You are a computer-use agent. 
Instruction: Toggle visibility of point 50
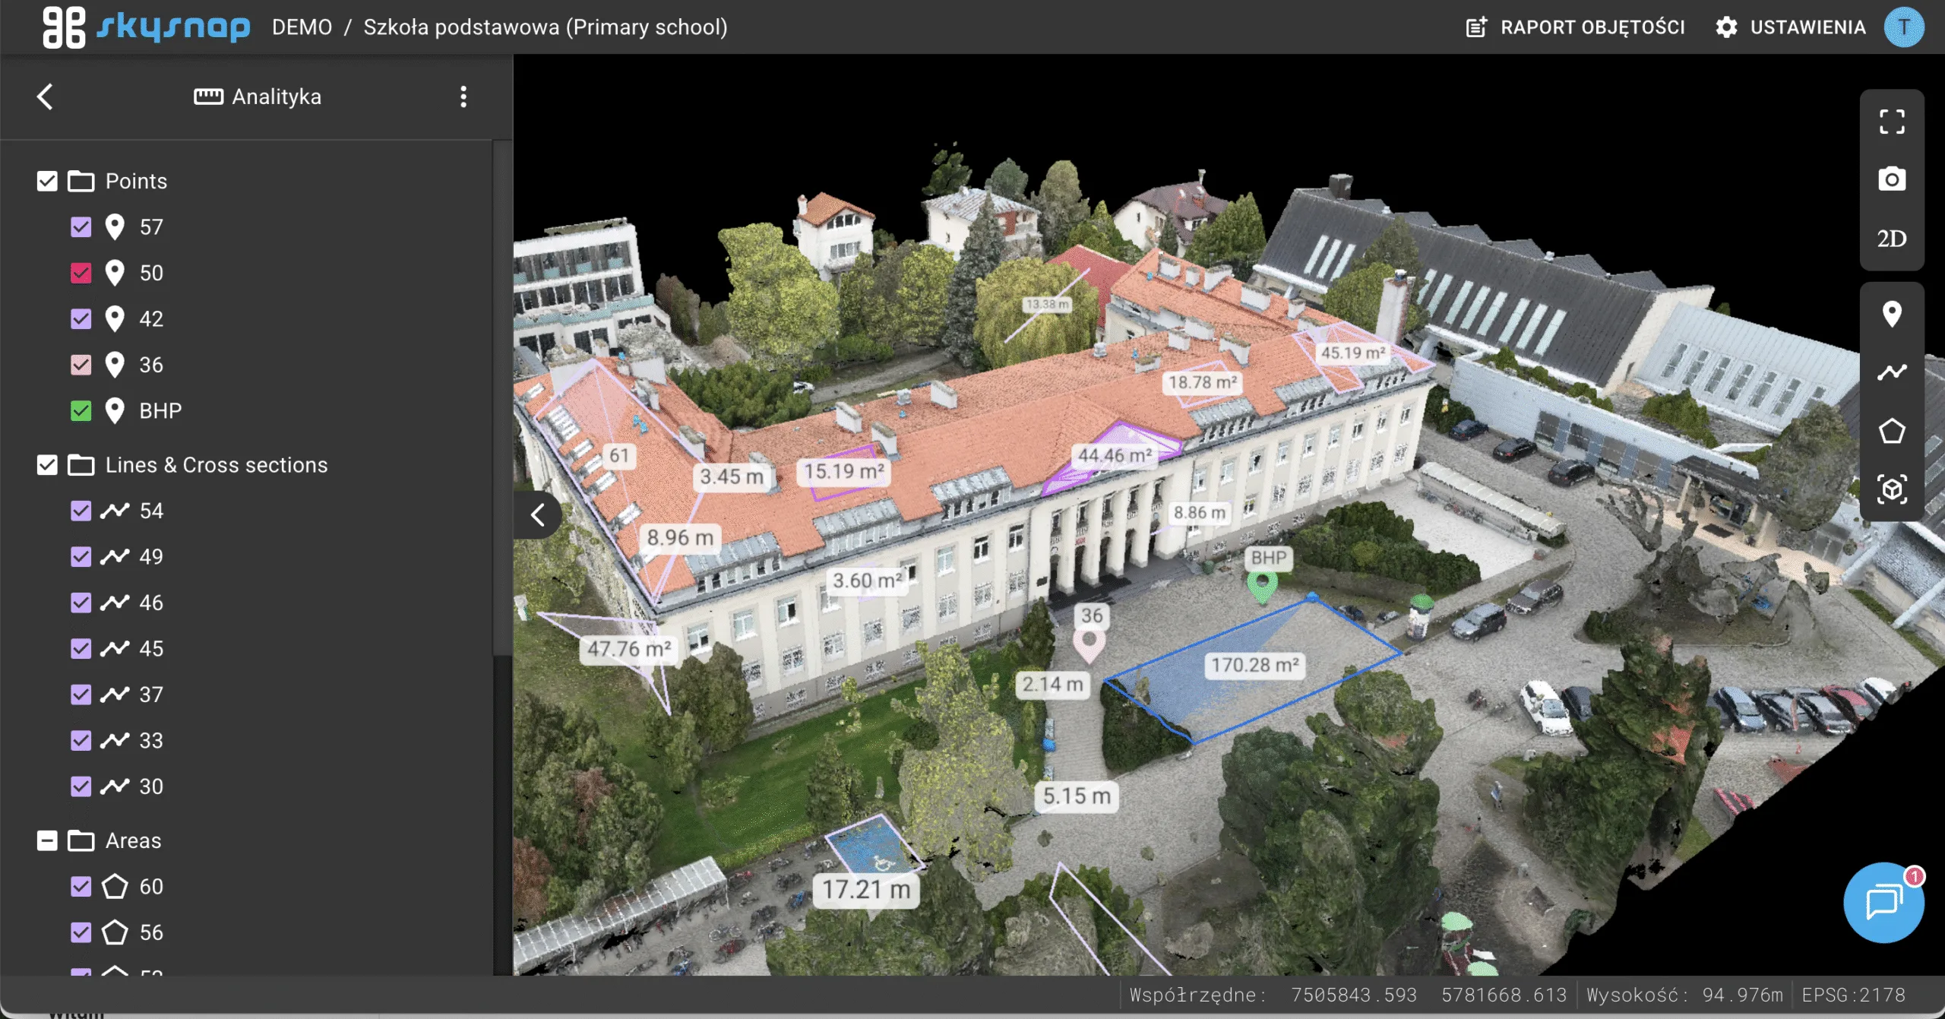(81, 274)
